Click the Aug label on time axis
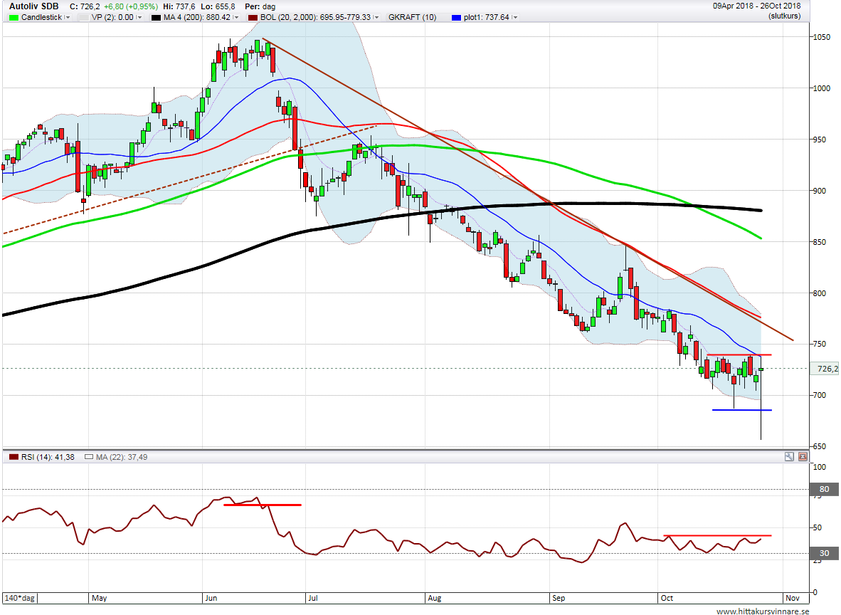The image size is (841, 615). (435, 598)
